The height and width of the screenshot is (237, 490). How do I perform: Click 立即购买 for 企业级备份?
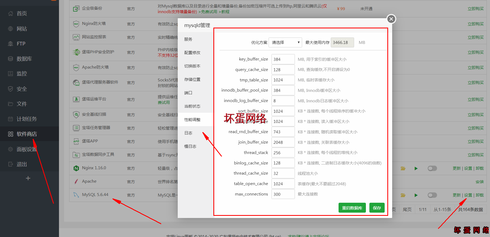click(476, 9)
